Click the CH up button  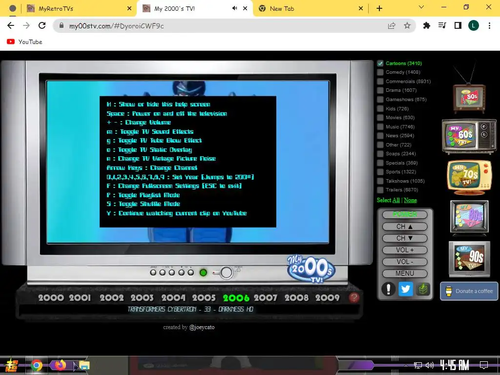click(405, 227)
